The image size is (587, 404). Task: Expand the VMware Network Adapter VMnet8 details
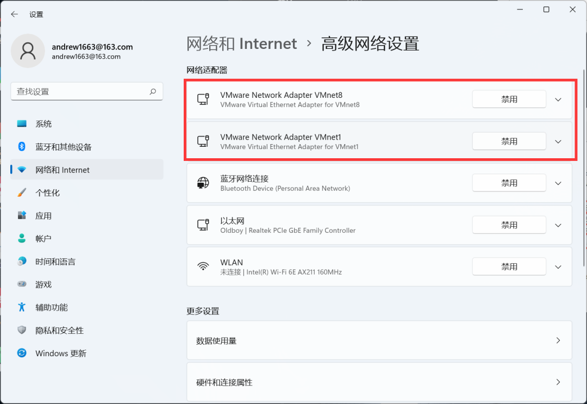[558, 100]
